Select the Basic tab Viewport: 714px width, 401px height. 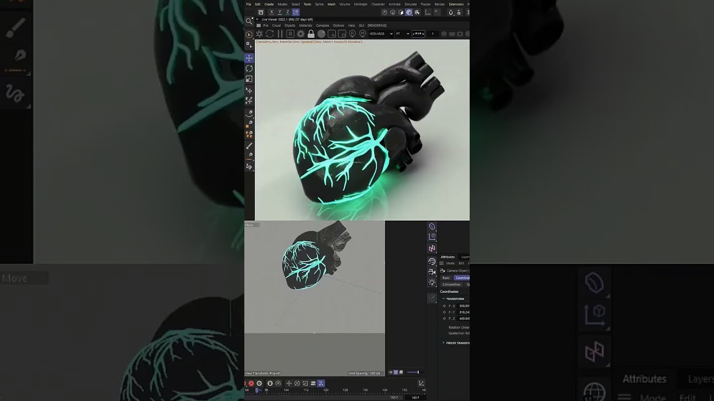[446, 278]
